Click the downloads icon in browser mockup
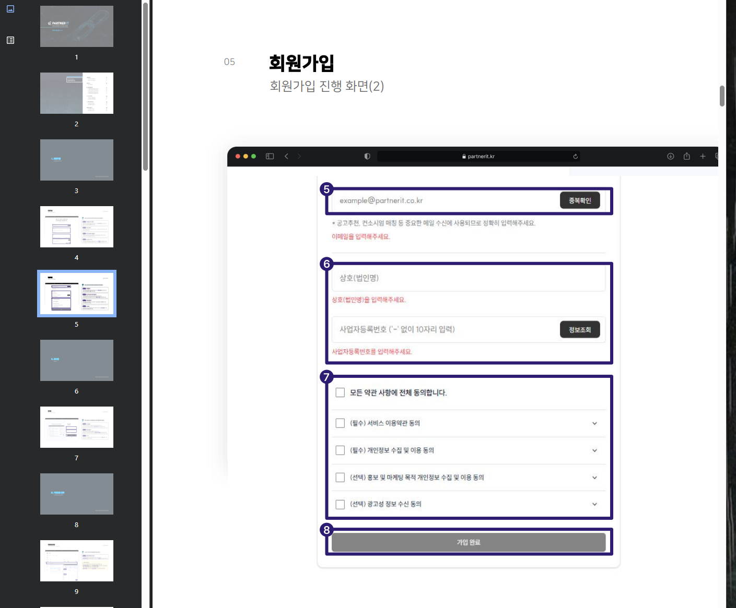This screenshot has width=736, height=608. click(x=671, y=156)
